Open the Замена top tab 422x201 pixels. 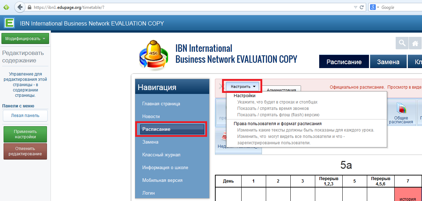[388, 62]
